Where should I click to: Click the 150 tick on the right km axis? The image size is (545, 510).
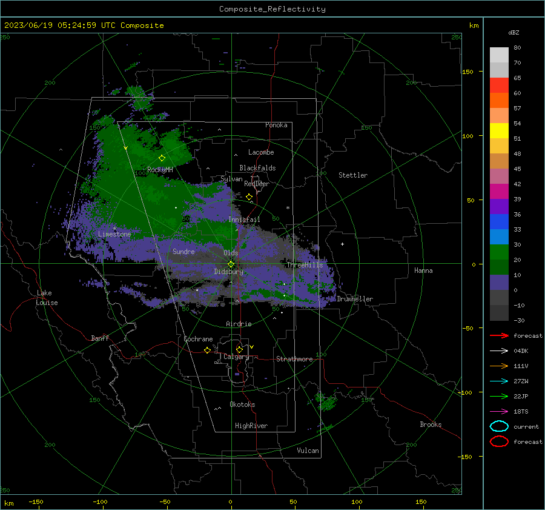point(467,72)
